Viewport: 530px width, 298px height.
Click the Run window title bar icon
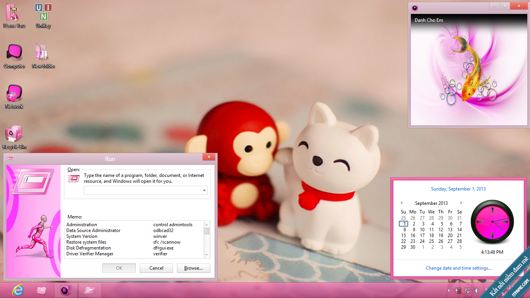pos(10,158)
